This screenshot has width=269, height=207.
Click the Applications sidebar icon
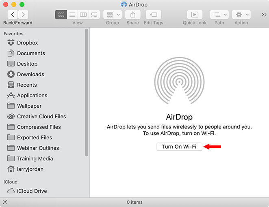coord(11,95)
